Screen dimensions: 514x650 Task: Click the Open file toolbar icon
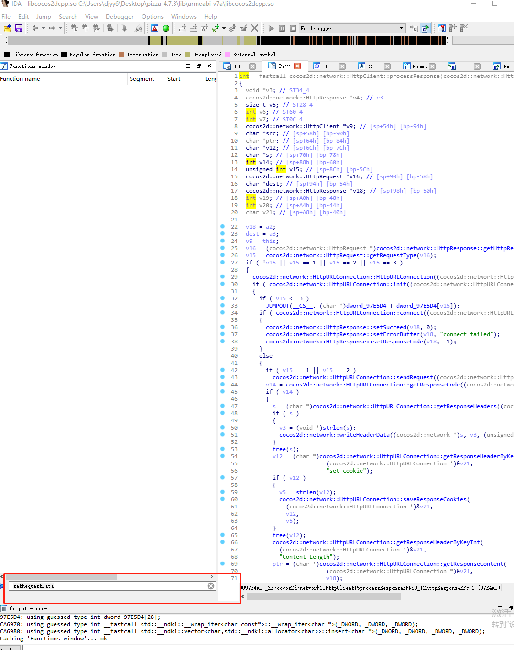[8, 28]
